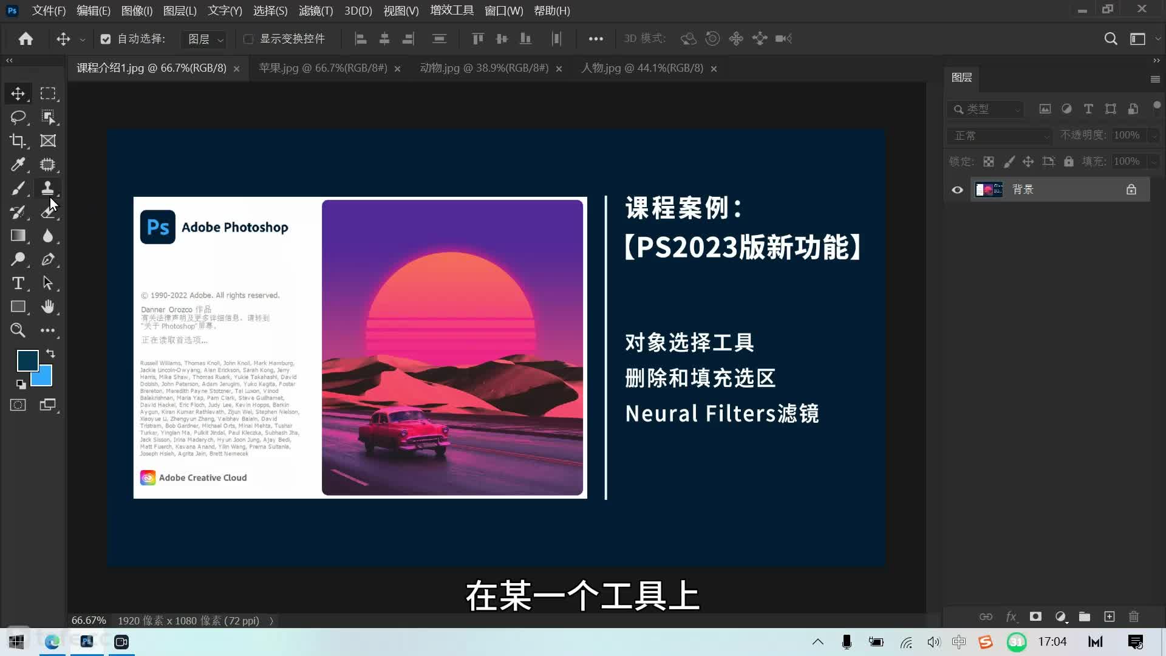Select the Dodge tool
Image resolution: width=1166 pixels, height=656 pixels.
18,259
